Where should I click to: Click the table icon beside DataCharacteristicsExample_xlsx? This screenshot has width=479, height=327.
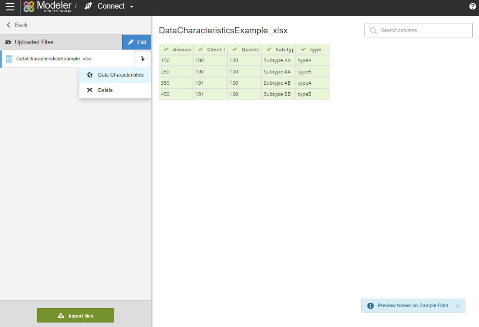[9, 59]
